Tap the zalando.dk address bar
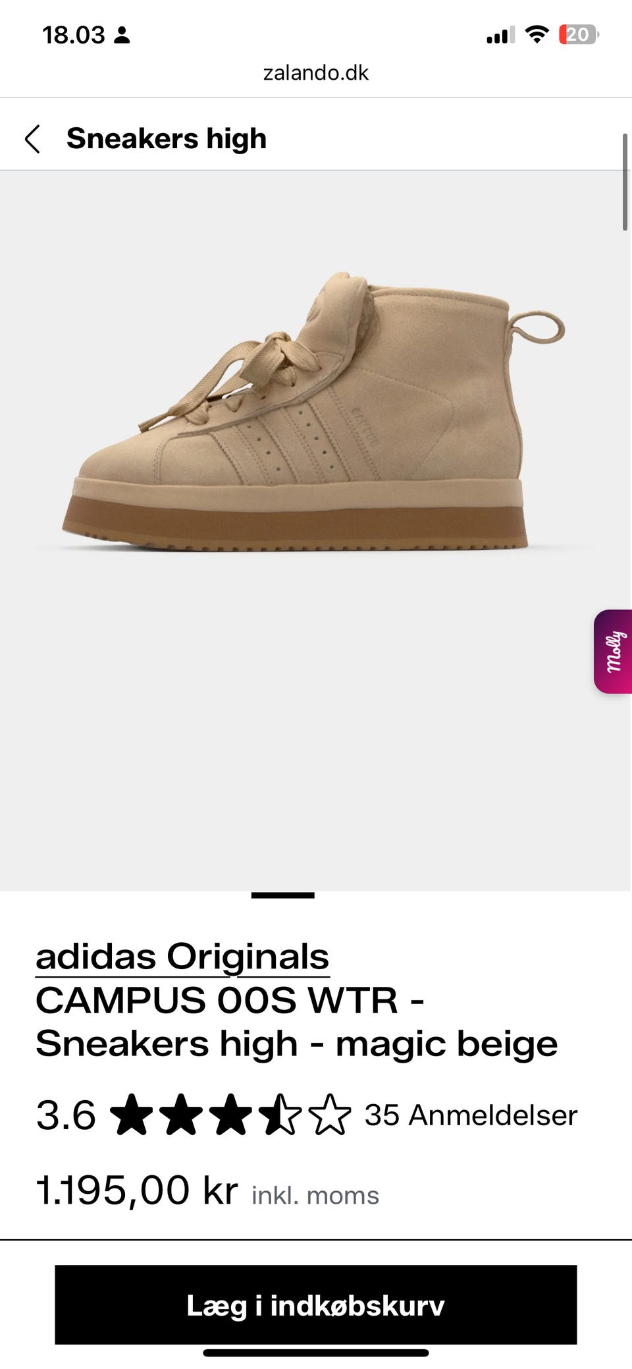The width and height of the screenshot is (632, 1369). pyautogui.click(x=316, y=72)
